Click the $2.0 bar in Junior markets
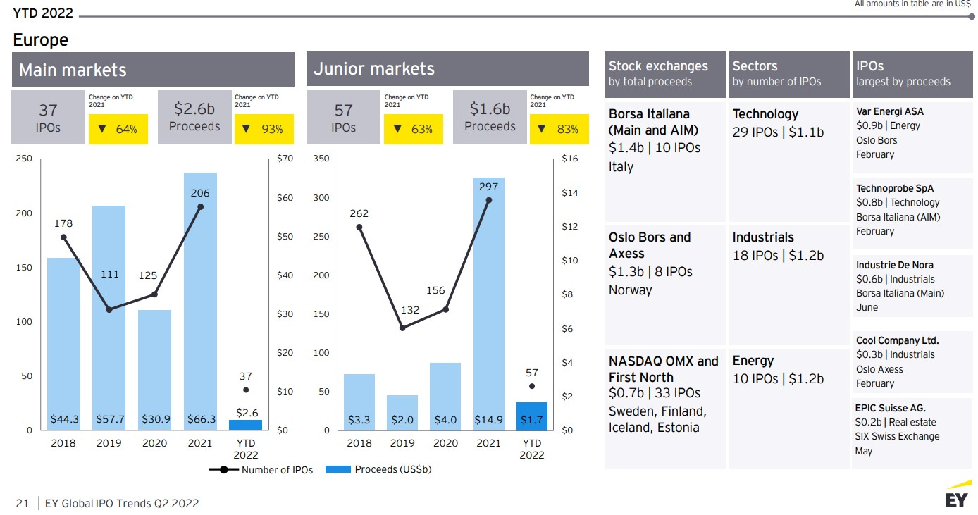 tap(402, 412)
